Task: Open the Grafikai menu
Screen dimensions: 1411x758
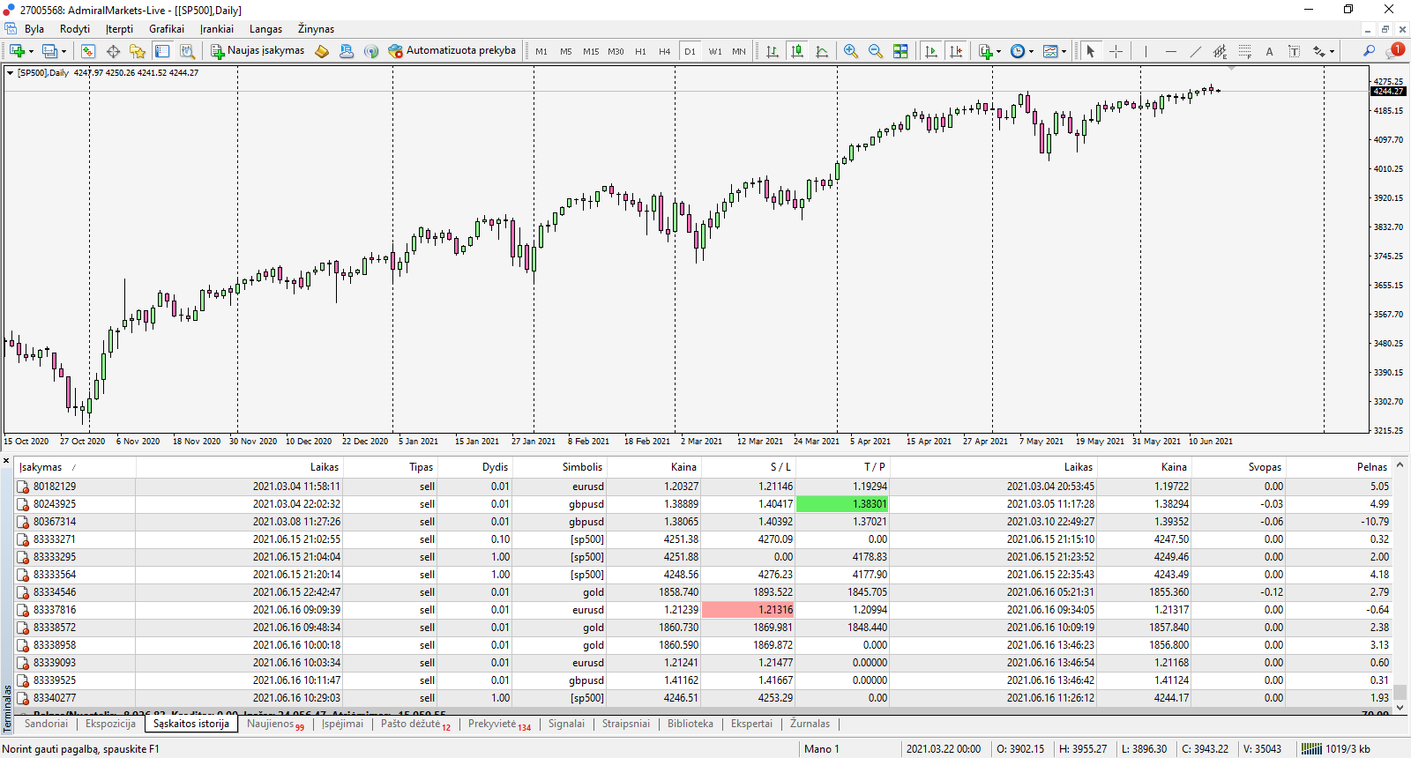Action: click(x=167, y=29)
